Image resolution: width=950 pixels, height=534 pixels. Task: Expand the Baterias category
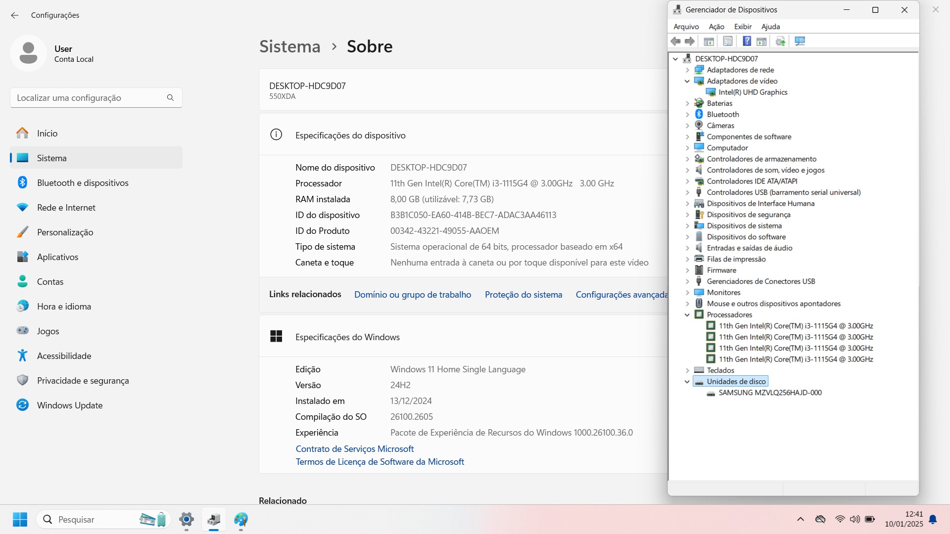coord(687,103)
